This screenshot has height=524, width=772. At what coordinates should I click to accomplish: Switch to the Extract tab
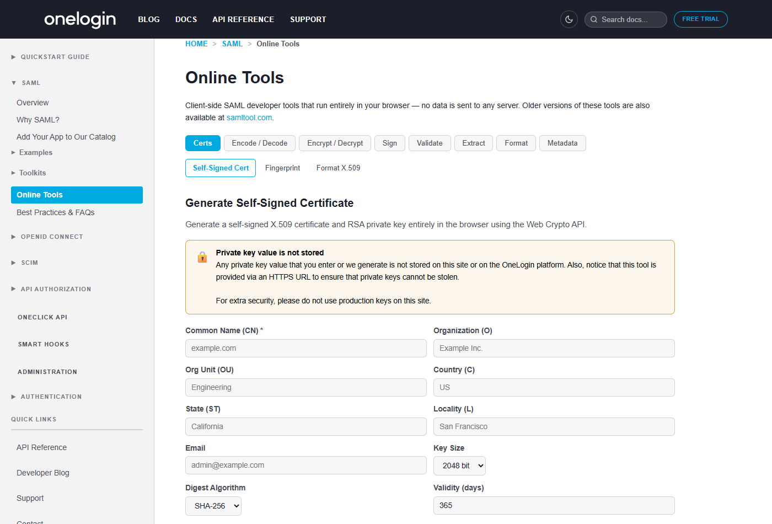pyautogui.click(x=474, y=143)
